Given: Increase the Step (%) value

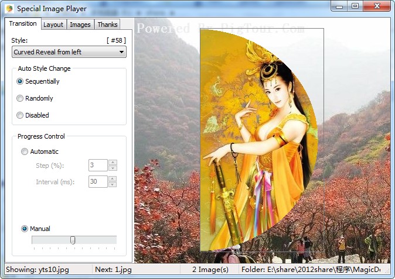Looking at the screenshot, I should (113, 163).
